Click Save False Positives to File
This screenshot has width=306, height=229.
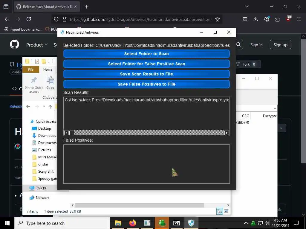(146, 84)
